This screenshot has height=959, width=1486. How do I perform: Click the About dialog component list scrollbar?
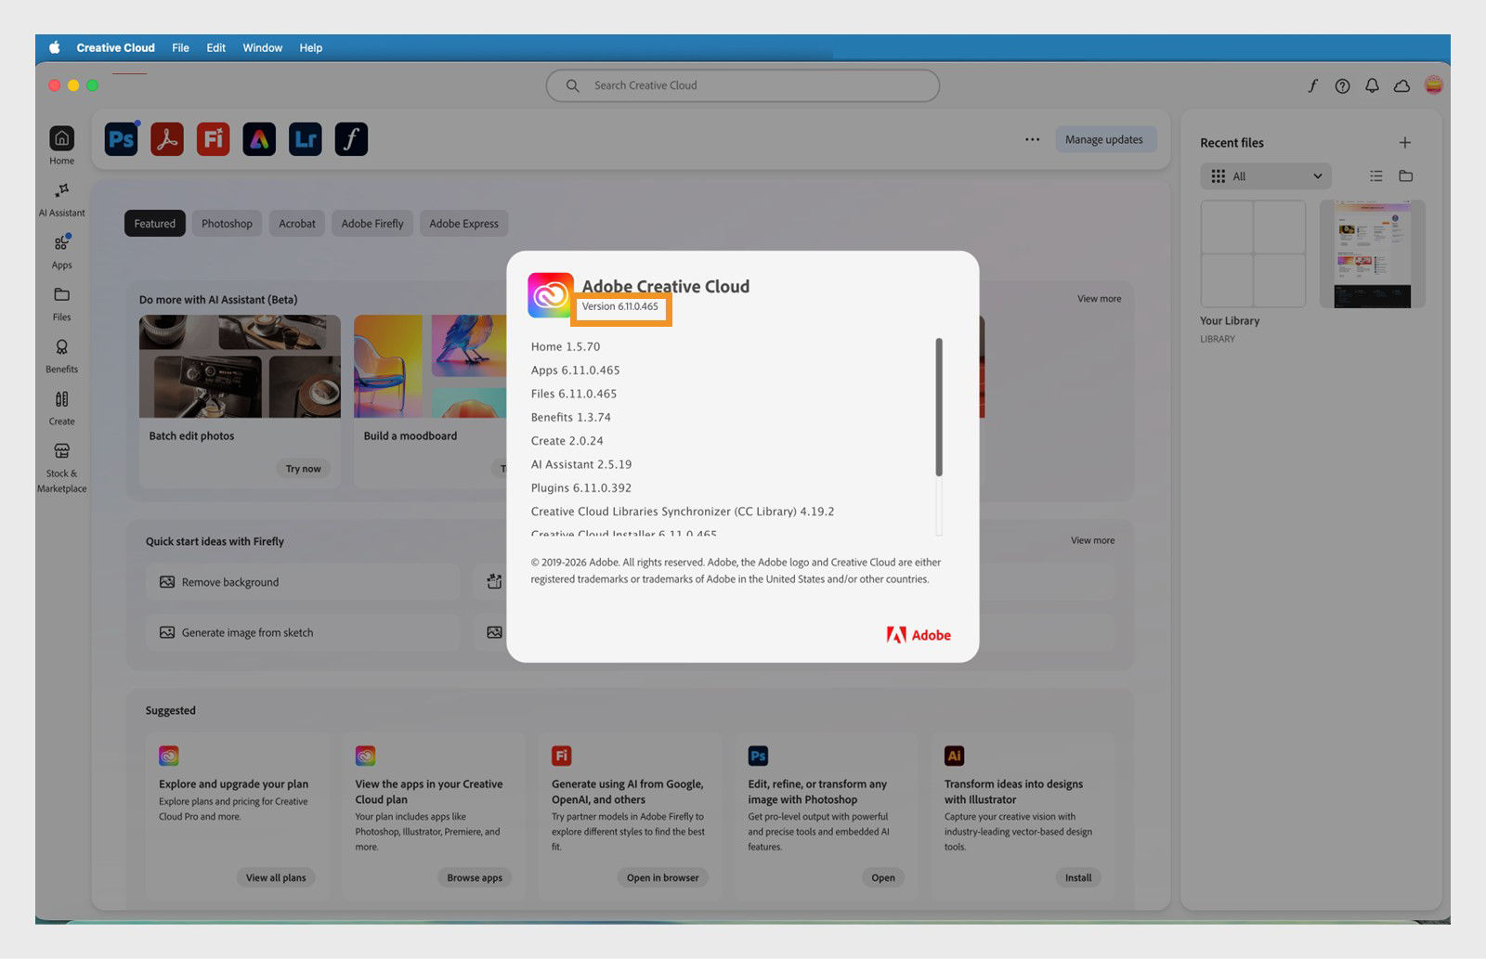click(x=939, y=408)
